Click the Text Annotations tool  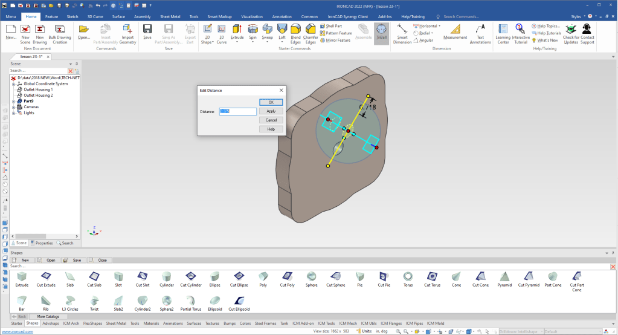(x=480, y=33)
